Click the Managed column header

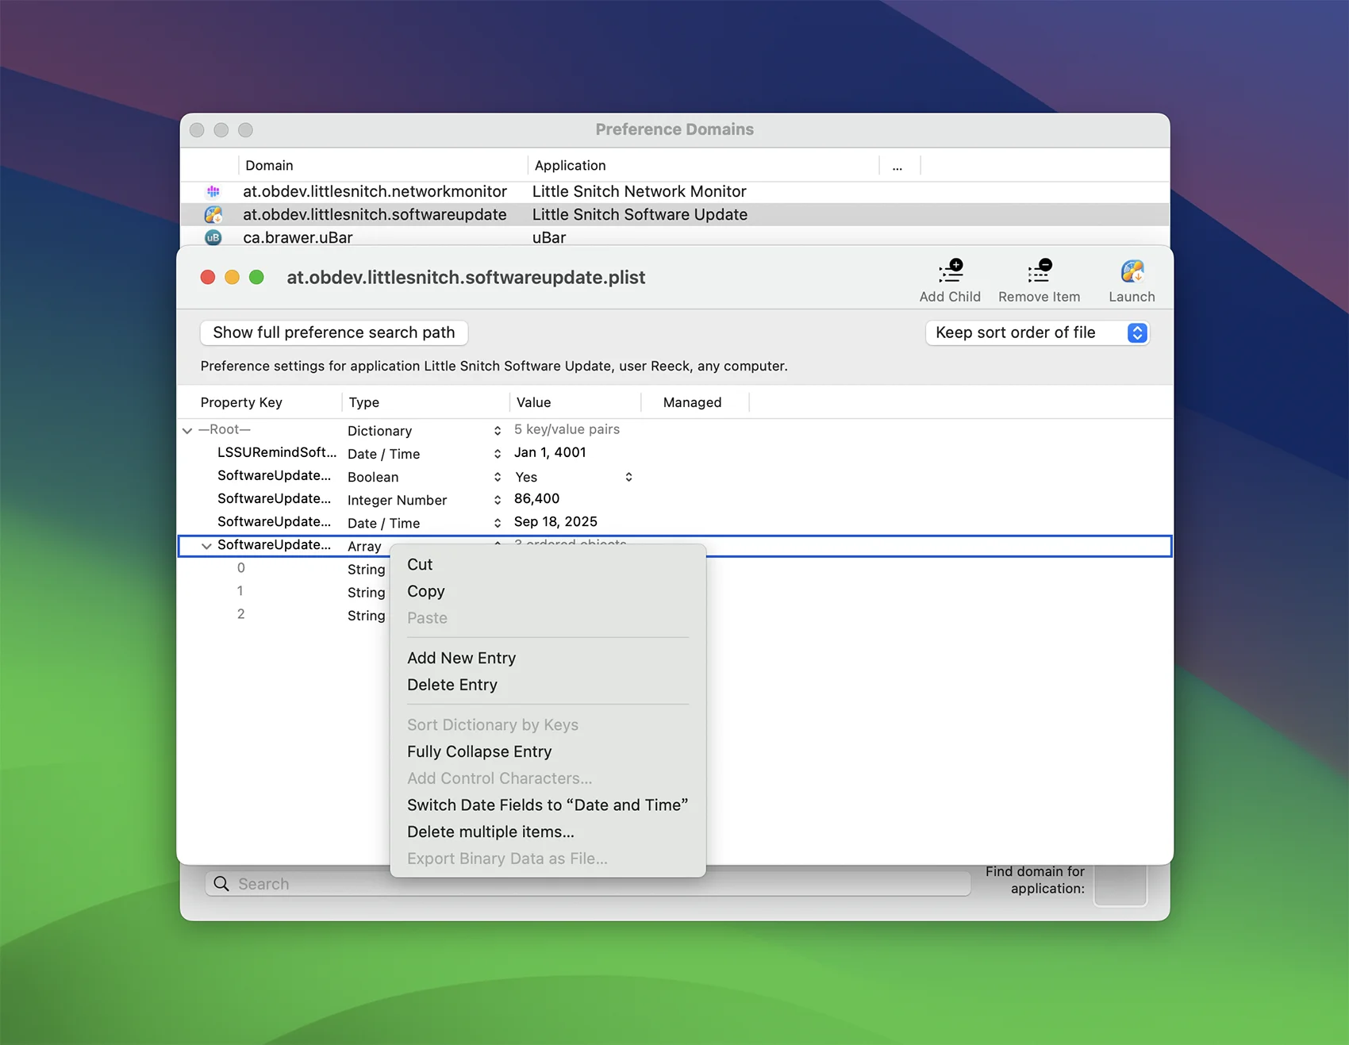click(695, 402)
